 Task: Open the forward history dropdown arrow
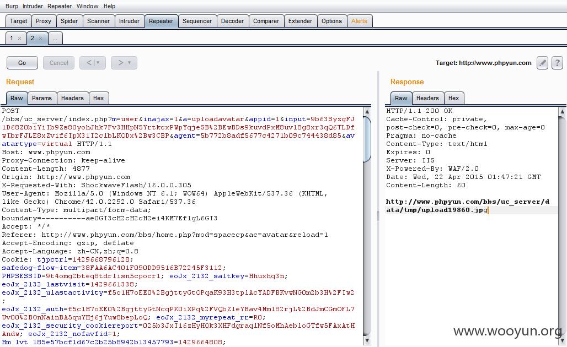tap(130, 63)
